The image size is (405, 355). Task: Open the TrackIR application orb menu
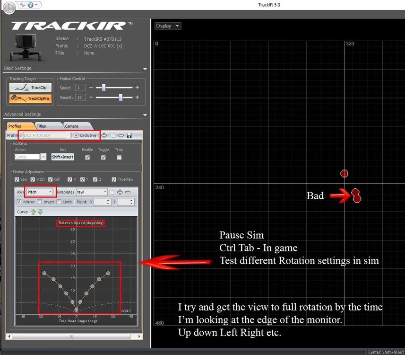pyautogui.click(x=9, y=8)
